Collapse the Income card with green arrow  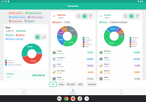click(101, 16)
